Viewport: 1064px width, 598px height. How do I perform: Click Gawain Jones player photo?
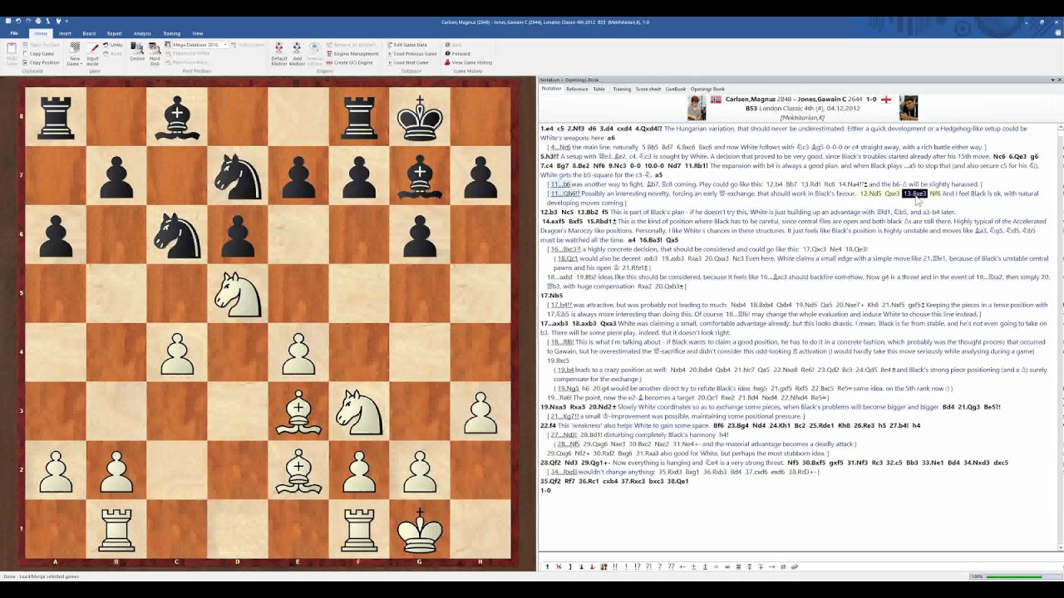point(909,108)
